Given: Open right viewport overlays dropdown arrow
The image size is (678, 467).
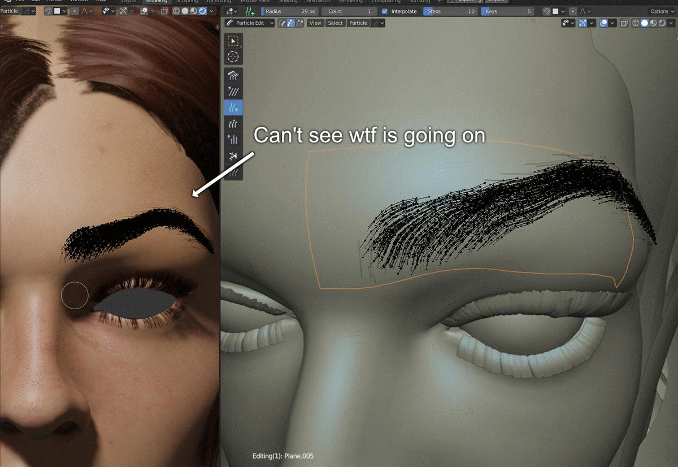Looking at the screenshot, I should (612, 23).
